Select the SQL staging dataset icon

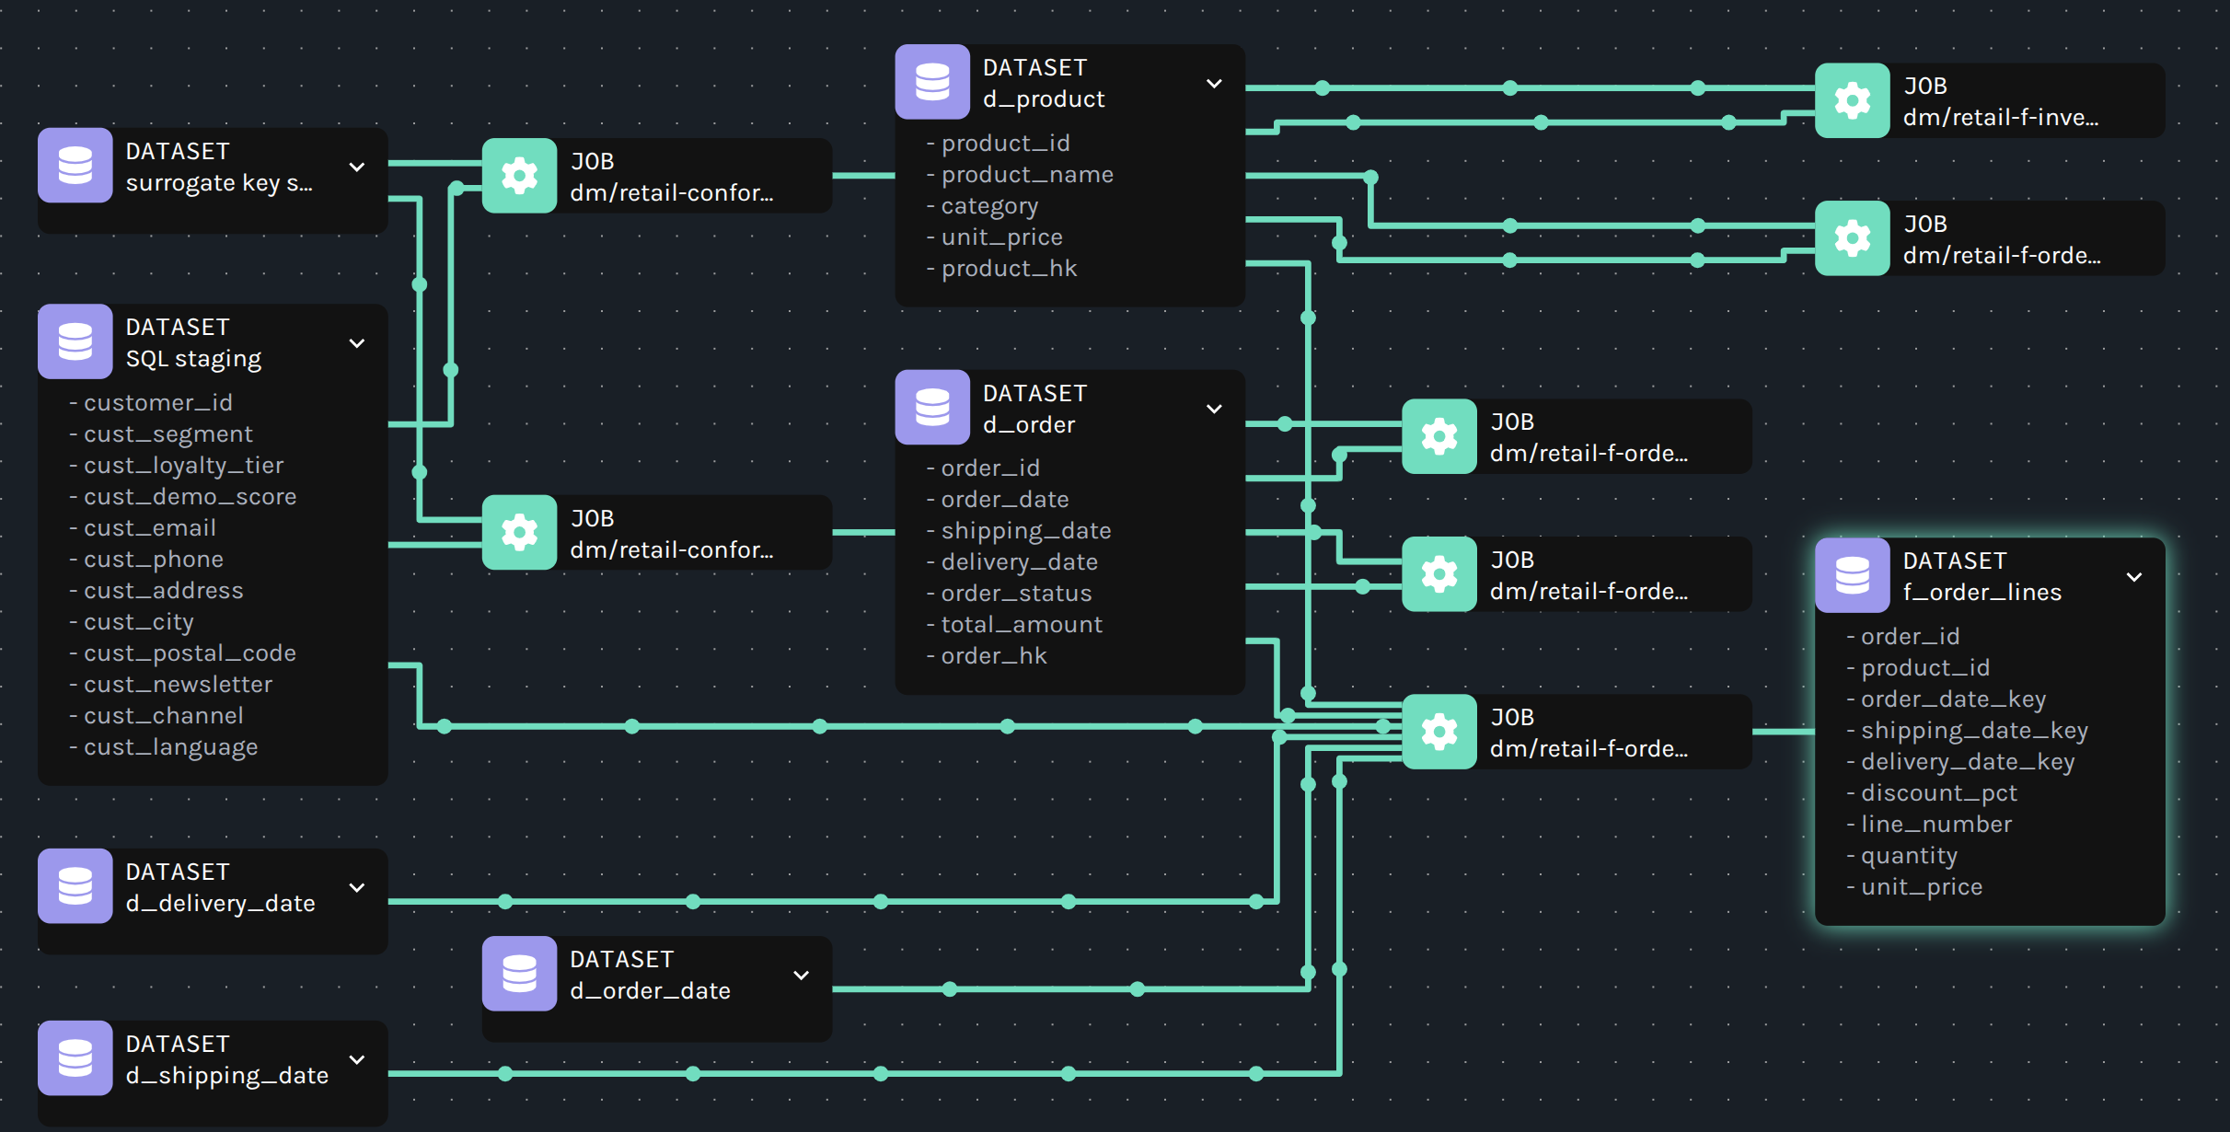click(75, 341)
